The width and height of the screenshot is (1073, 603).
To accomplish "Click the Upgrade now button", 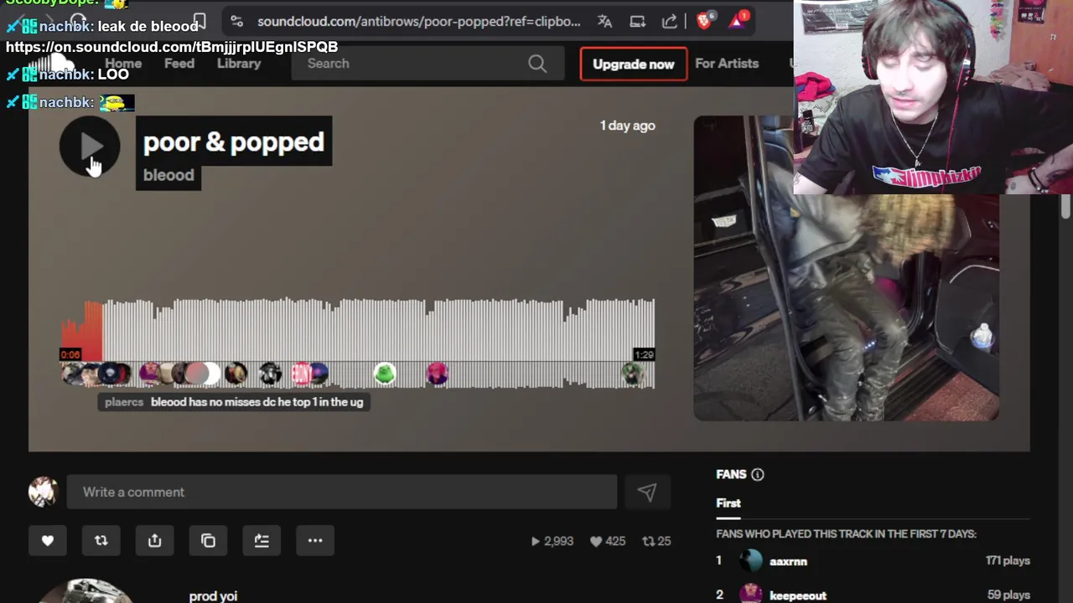I will pyautogui.click(x=634, y=64).
